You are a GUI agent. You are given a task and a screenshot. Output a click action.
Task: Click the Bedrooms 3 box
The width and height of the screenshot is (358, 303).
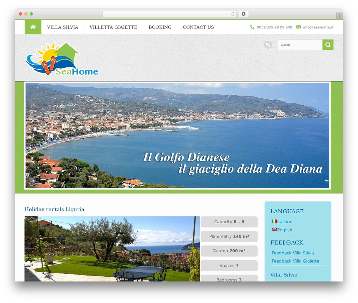click(x=229, y=278)
